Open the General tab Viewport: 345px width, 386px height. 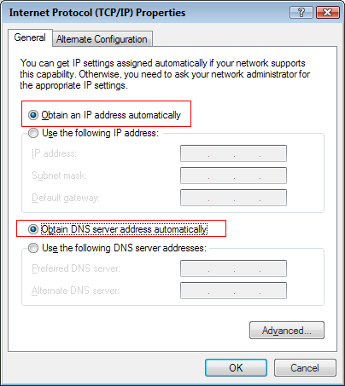[x=30, y=37]
